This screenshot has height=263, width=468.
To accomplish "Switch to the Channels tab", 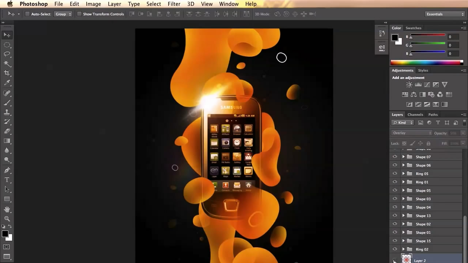I will (415, 115).
